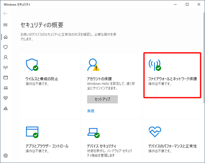
Task: Click the Windows Hello setup description text
Action: coord(111,86)
